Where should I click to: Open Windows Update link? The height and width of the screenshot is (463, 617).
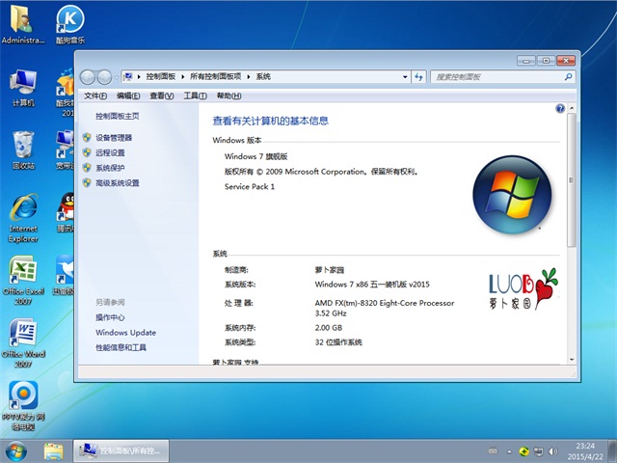click(126, 333)
